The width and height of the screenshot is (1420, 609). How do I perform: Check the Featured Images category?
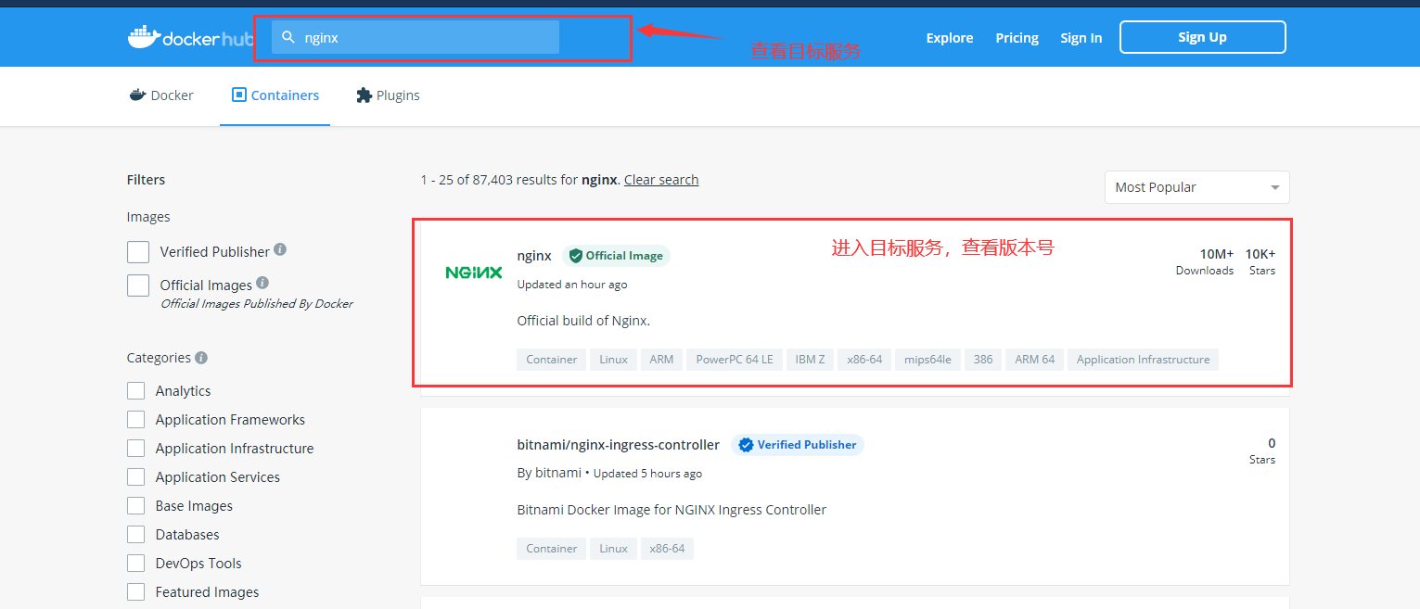point(136,592)
